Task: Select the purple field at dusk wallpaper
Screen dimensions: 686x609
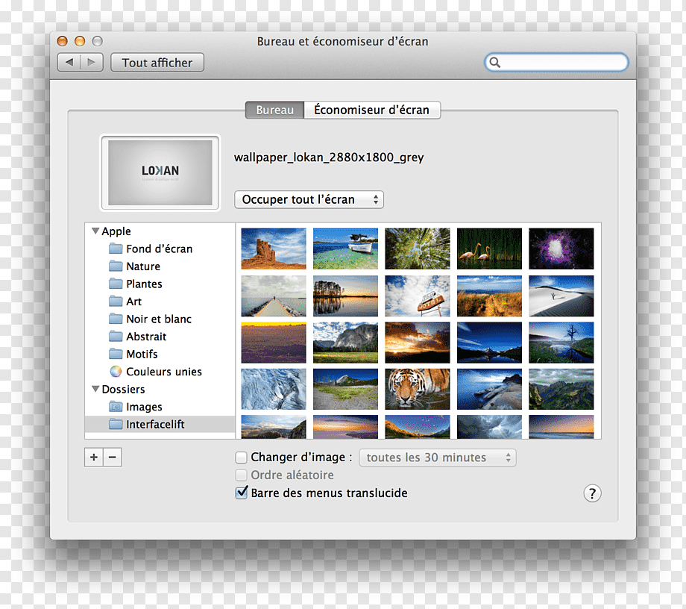Action: coord(274,343)
